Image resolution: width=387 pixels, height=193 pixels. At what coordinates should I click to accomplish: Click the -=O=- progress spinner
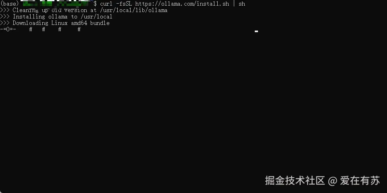[x=8, y=29]
